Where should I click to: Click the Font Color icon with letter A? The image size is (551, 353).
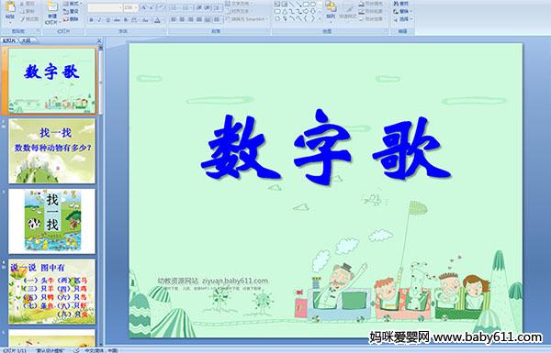(157, 20)
